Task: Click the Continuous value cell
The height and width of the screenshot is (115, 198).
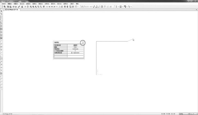Action: pos(75,49)
